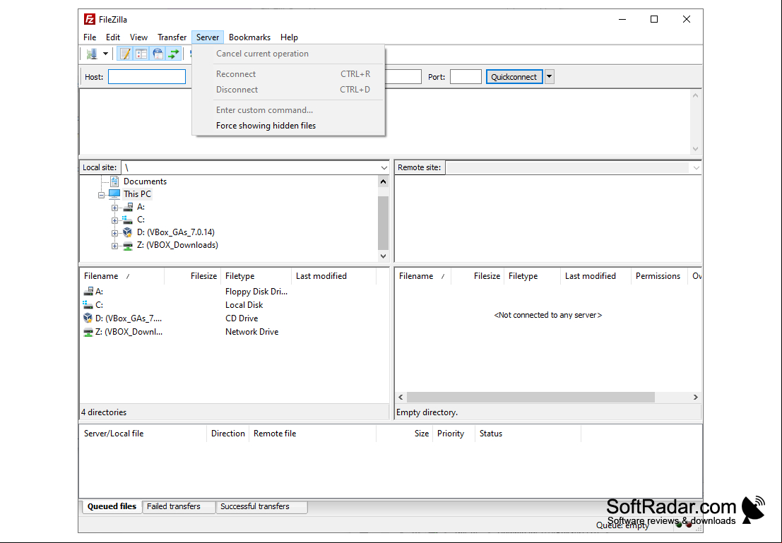Close the open Server menu
This screenshot has width=782, height=543.
[x=208, y=37]
